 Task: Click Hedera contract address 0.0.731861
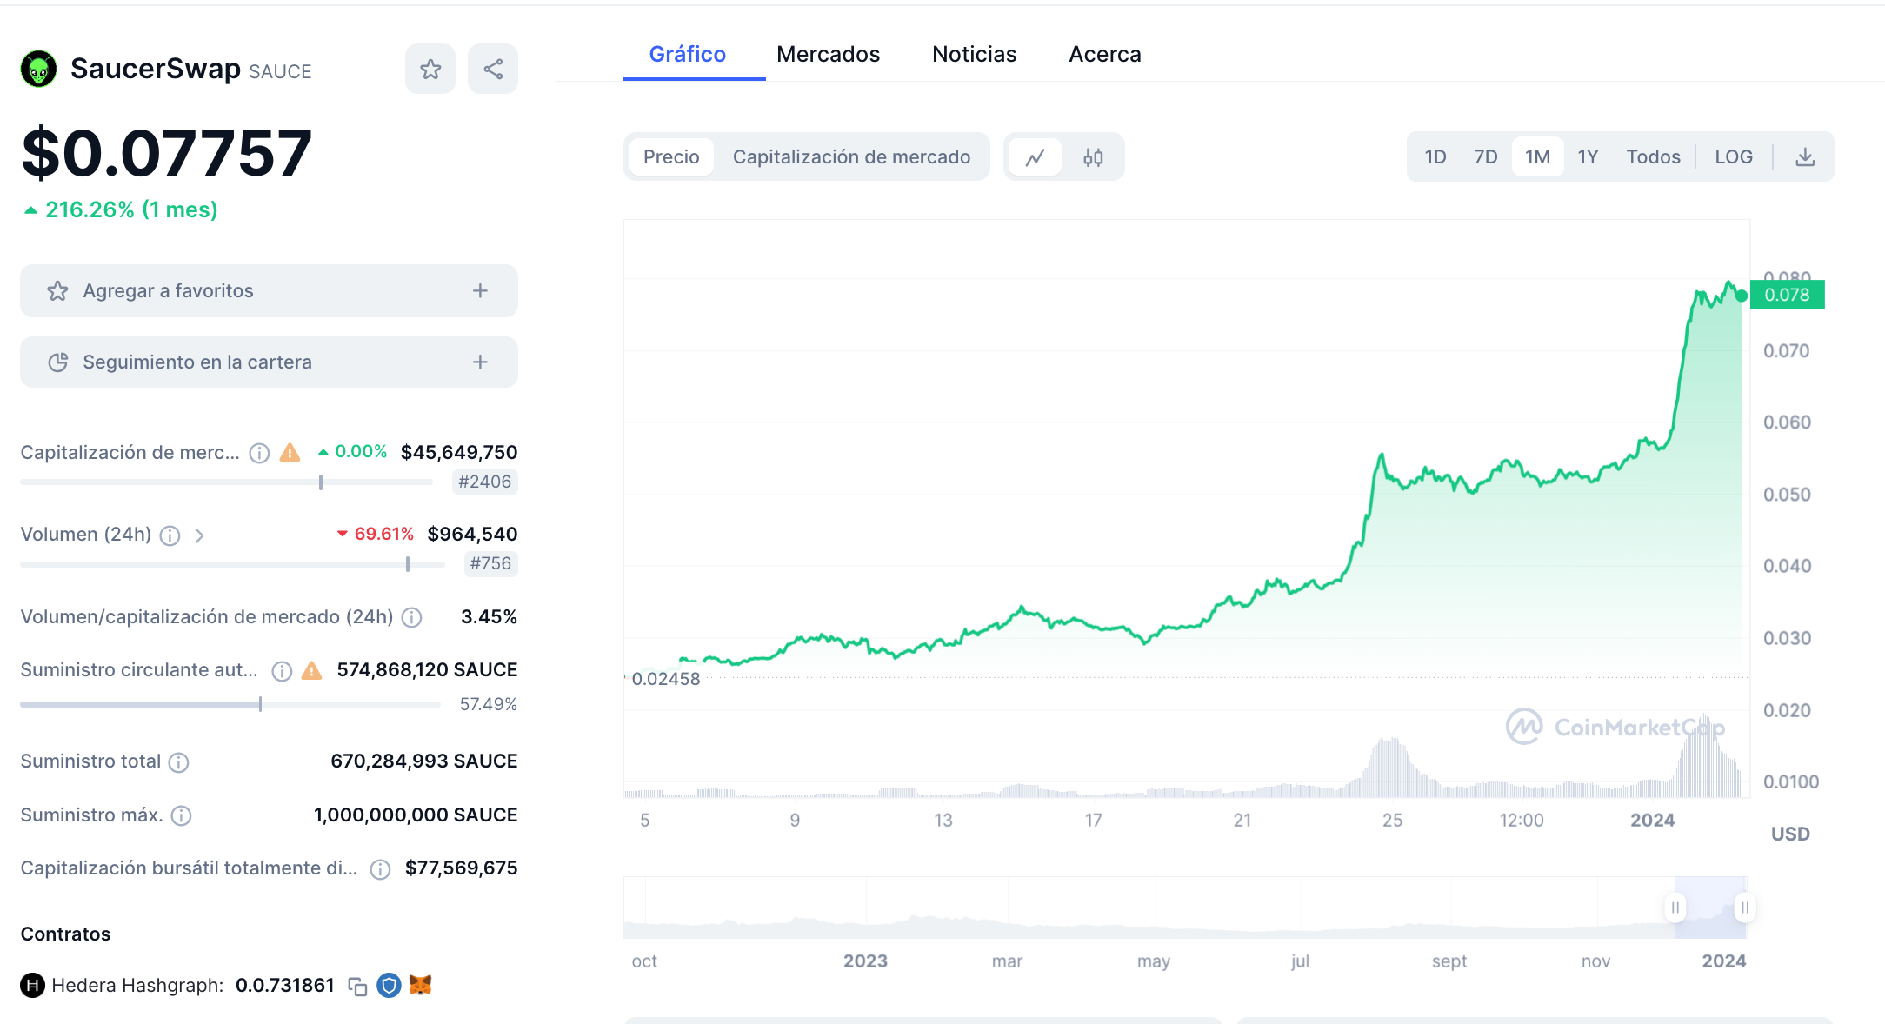[285, 986]
